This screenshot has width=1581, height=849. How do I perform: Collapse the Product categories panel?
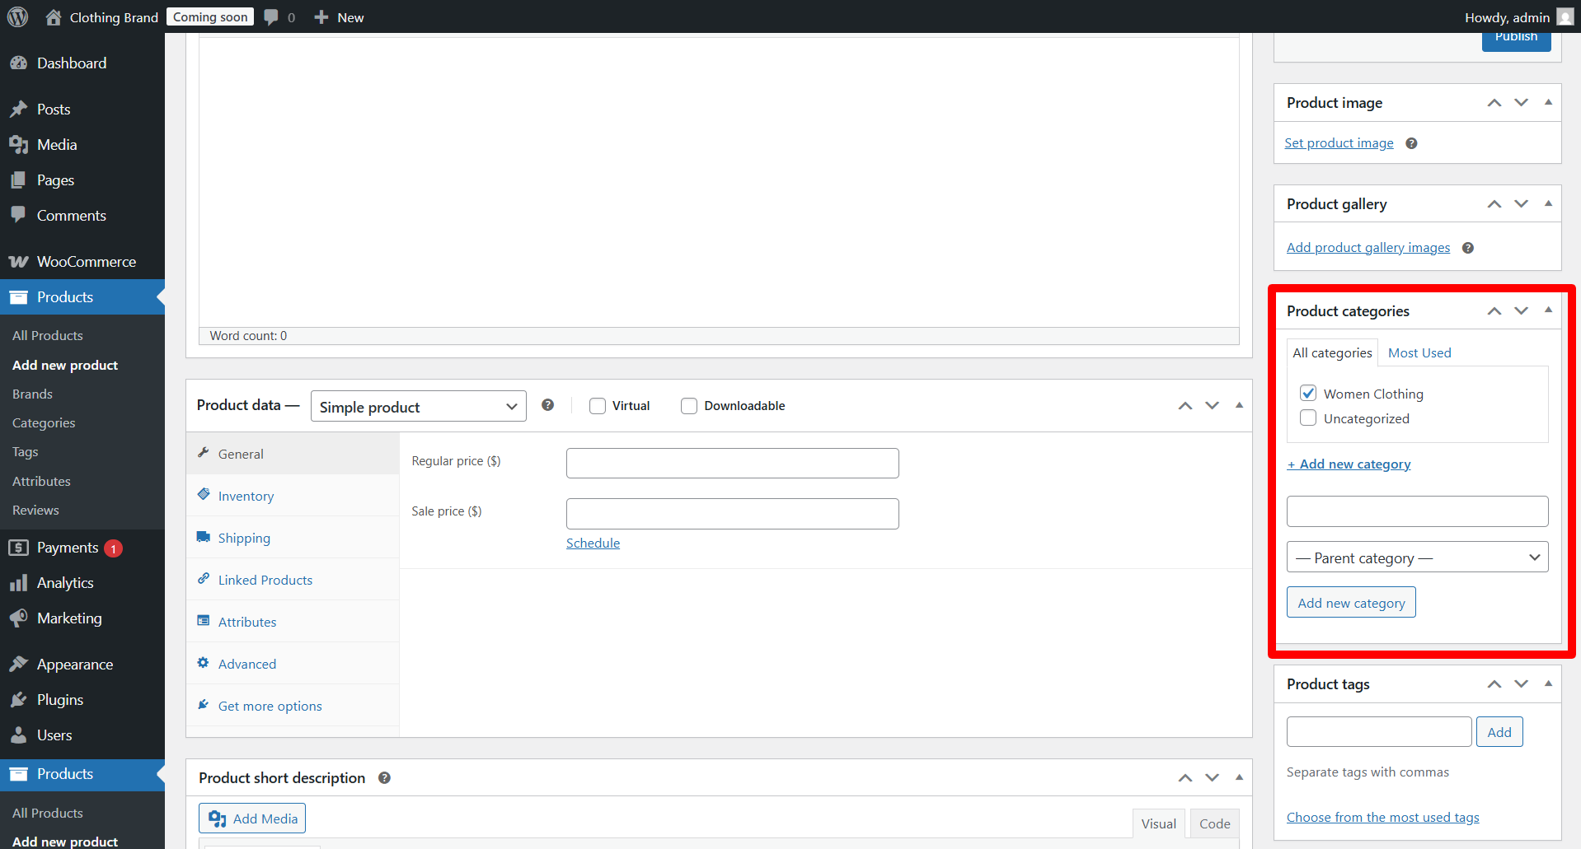(x=1548, y=310)
